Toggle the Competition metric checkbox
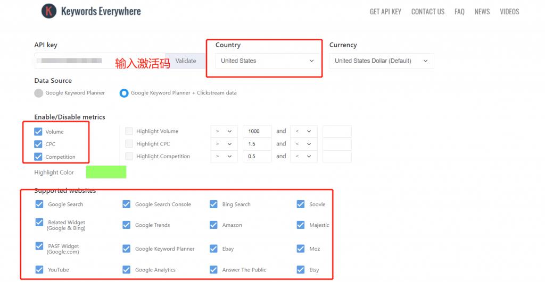The height and width of the screenshot is (282, 545). (x=38, y=157)
